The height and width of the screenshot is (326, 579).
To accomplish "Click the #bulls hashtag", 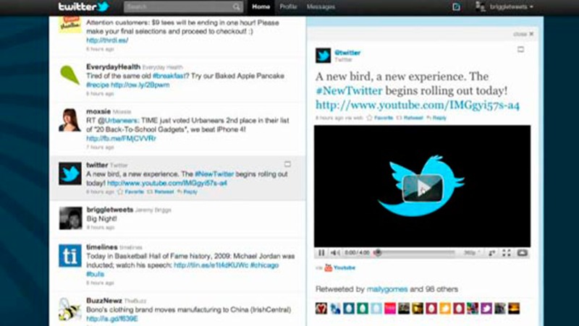I will 95,274.
